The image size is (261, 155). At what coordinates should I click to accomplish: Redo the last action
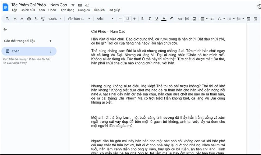22,19
